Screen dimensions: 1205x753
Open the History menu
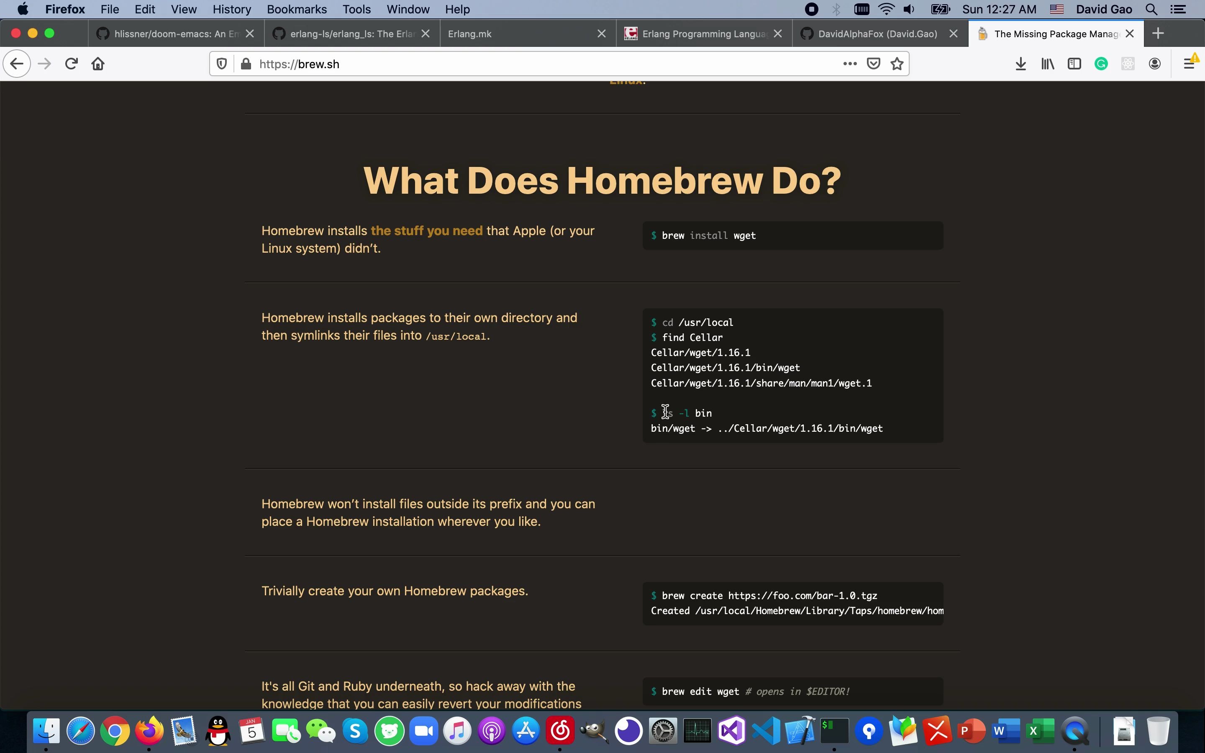pos(231,10)
